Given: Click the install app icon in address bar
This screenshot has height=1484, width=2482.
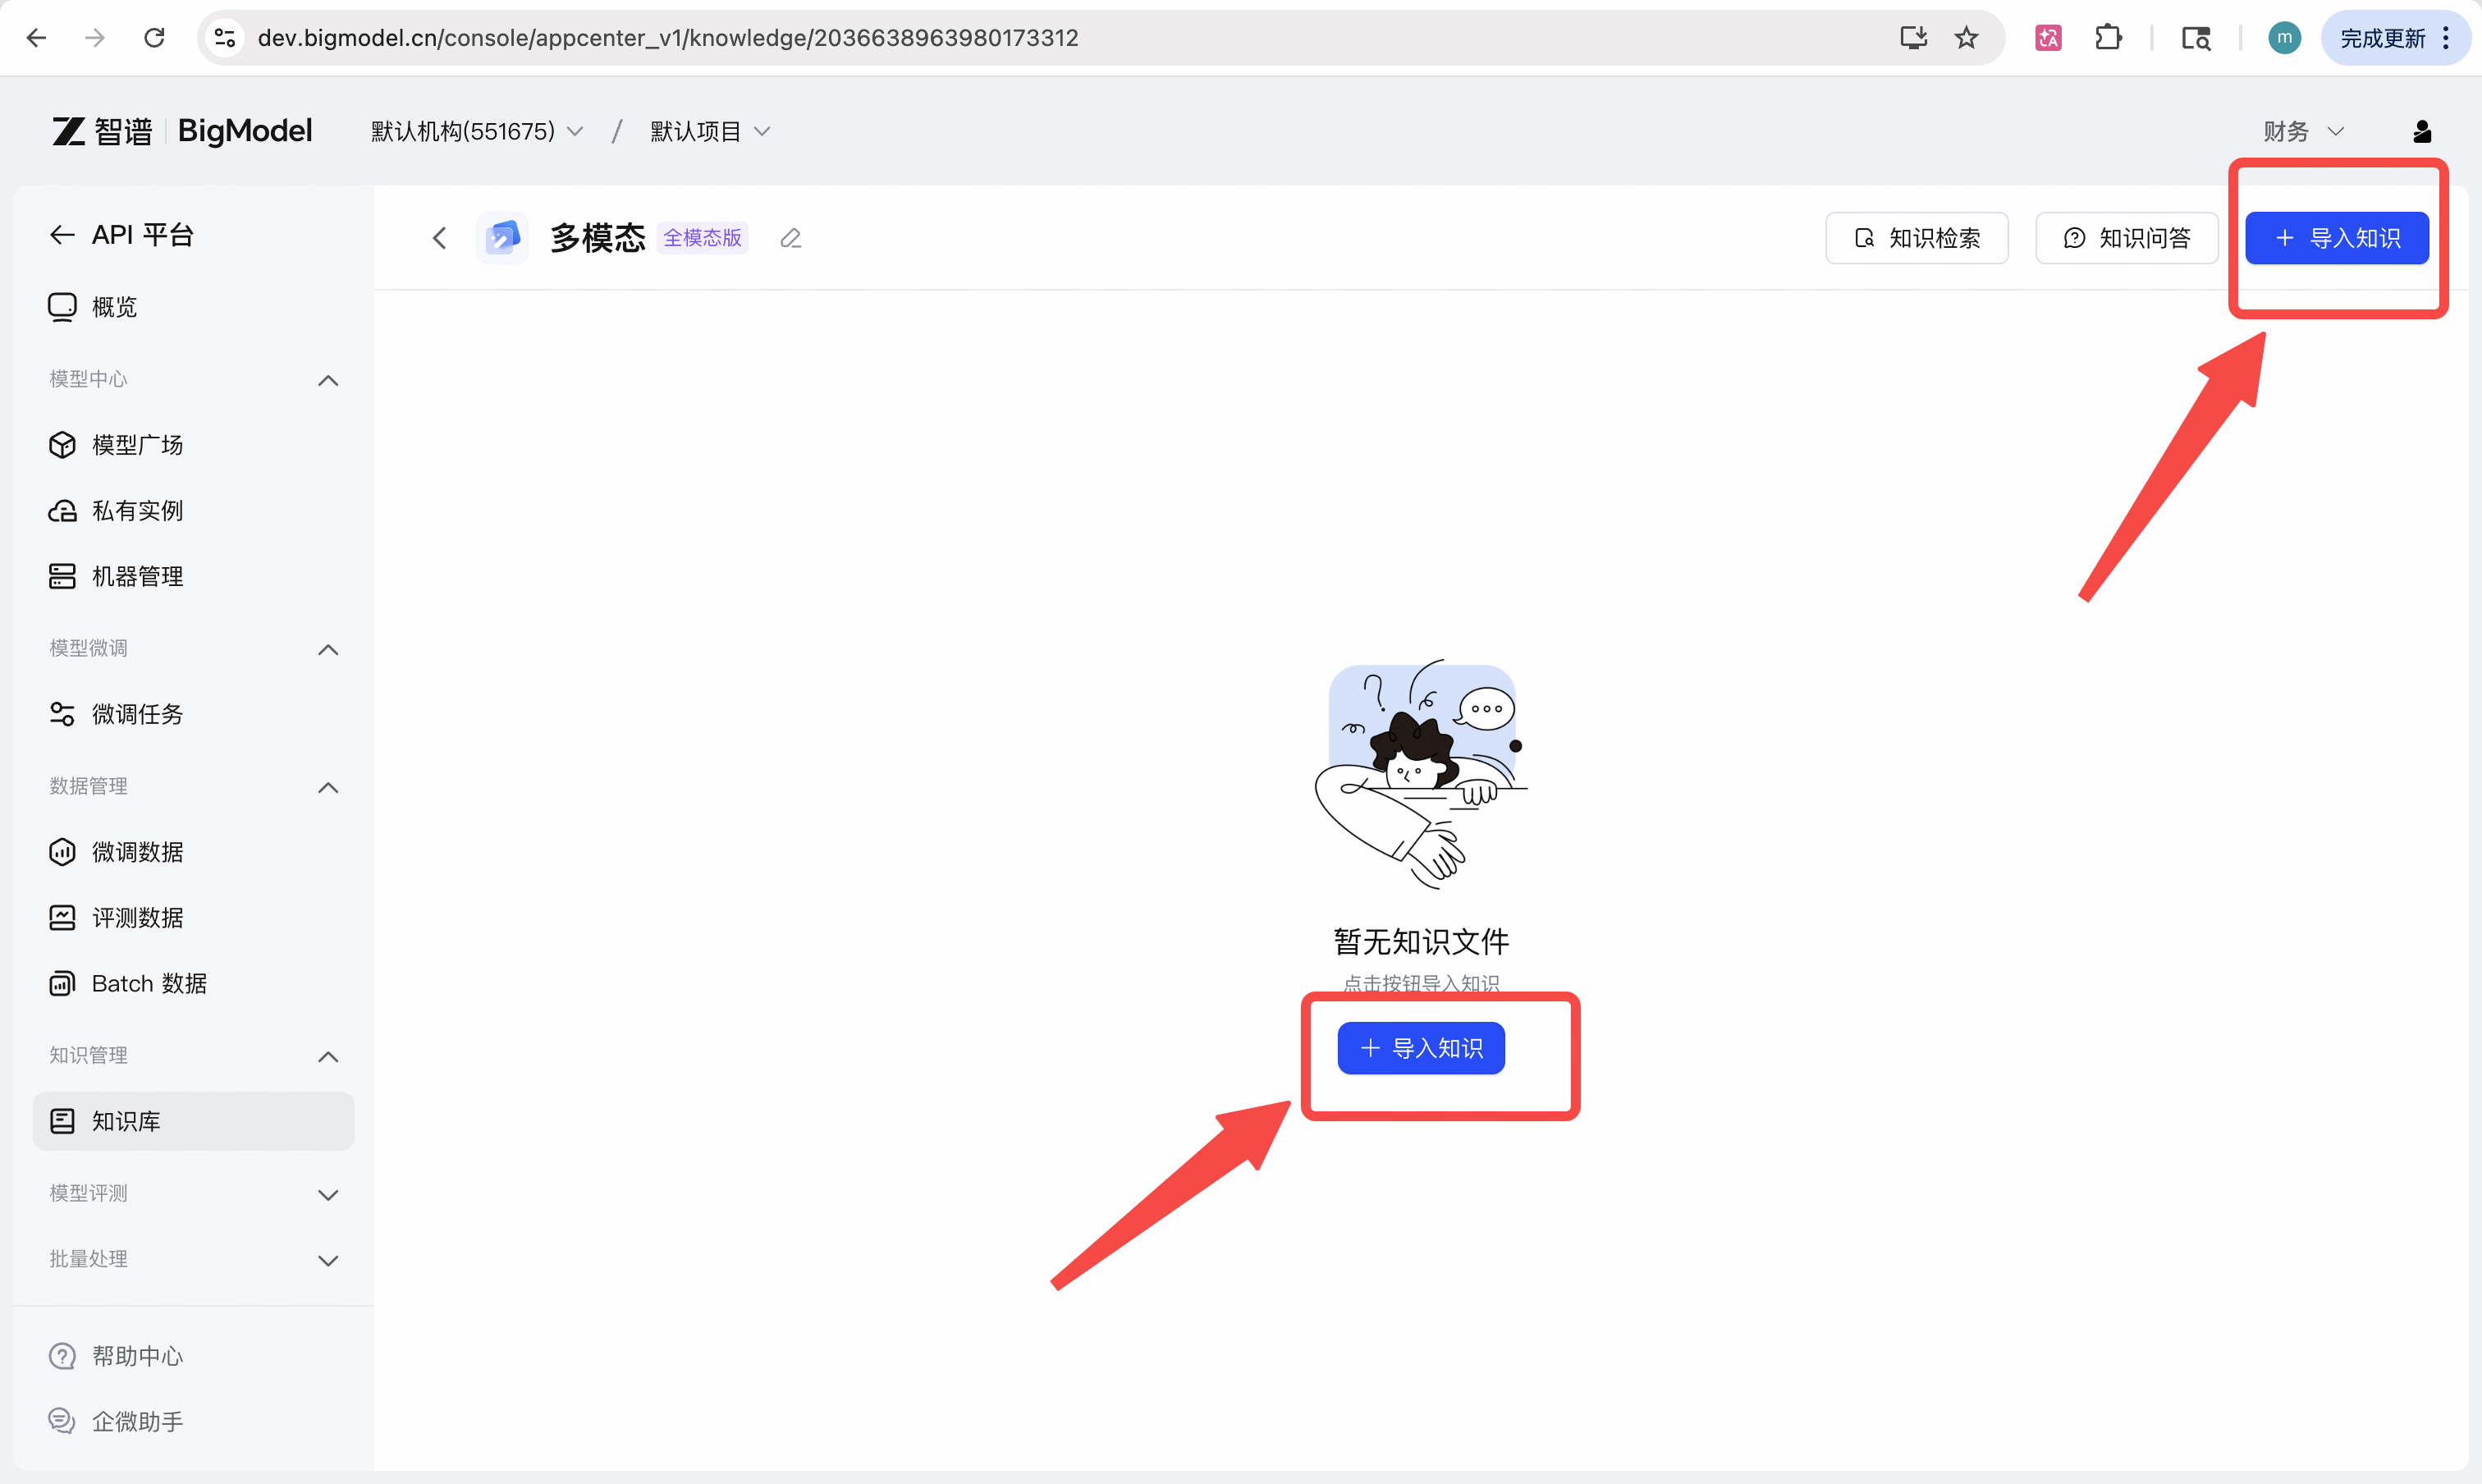Looking at the screenshot, I should [1912, 38].
